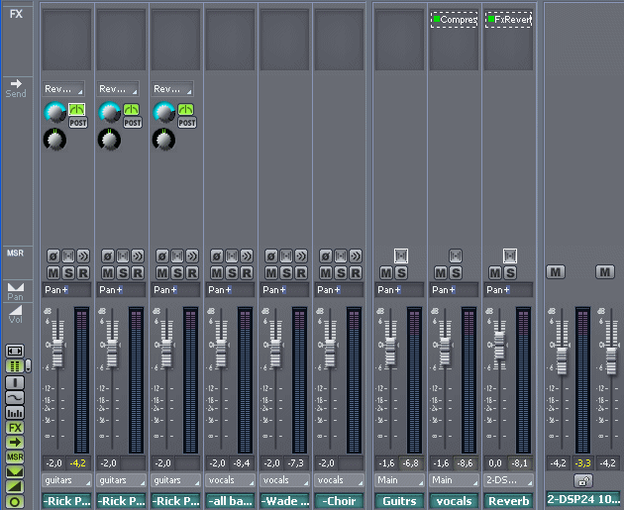Solo the -Choir strip

coord(341,273)
